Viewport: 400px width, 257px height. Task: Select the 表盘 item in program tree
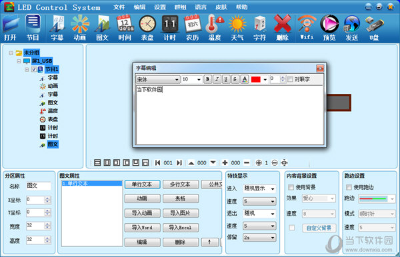[49, 119]
